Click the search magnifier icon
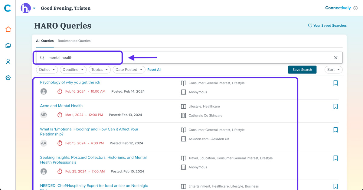Image resolution: width=363 pixels, height=190 pixels. (x=42, y=57)
